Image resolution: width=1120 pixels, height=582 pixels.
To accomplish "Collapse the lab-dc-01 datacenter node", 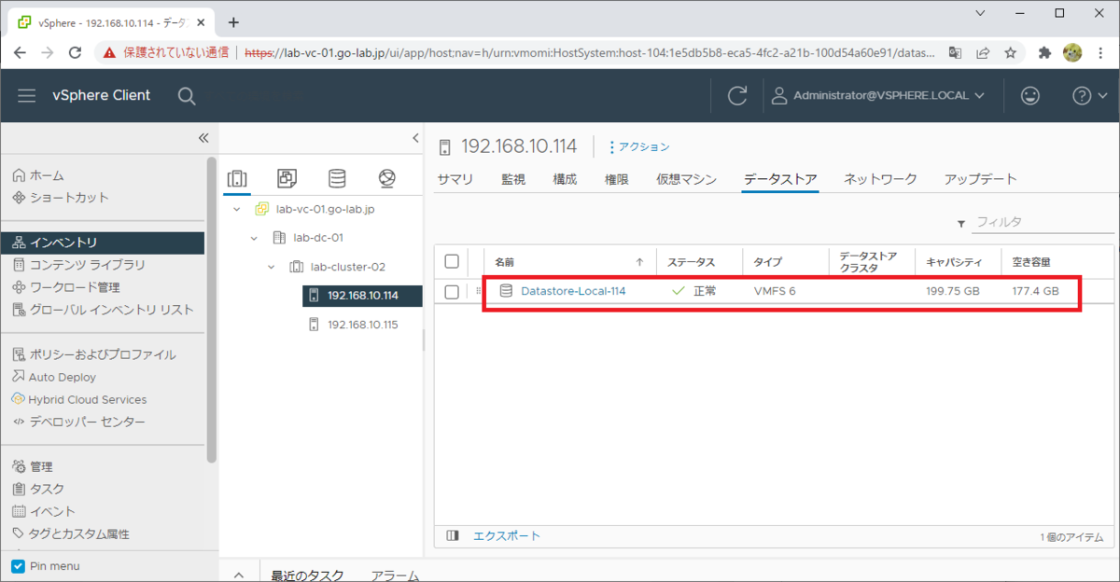I will pyautogui.click(x=254, y=238).
